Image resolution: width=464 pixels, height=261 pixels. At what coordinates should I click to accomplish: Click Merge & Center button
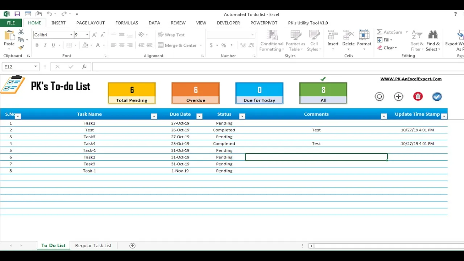177,45
